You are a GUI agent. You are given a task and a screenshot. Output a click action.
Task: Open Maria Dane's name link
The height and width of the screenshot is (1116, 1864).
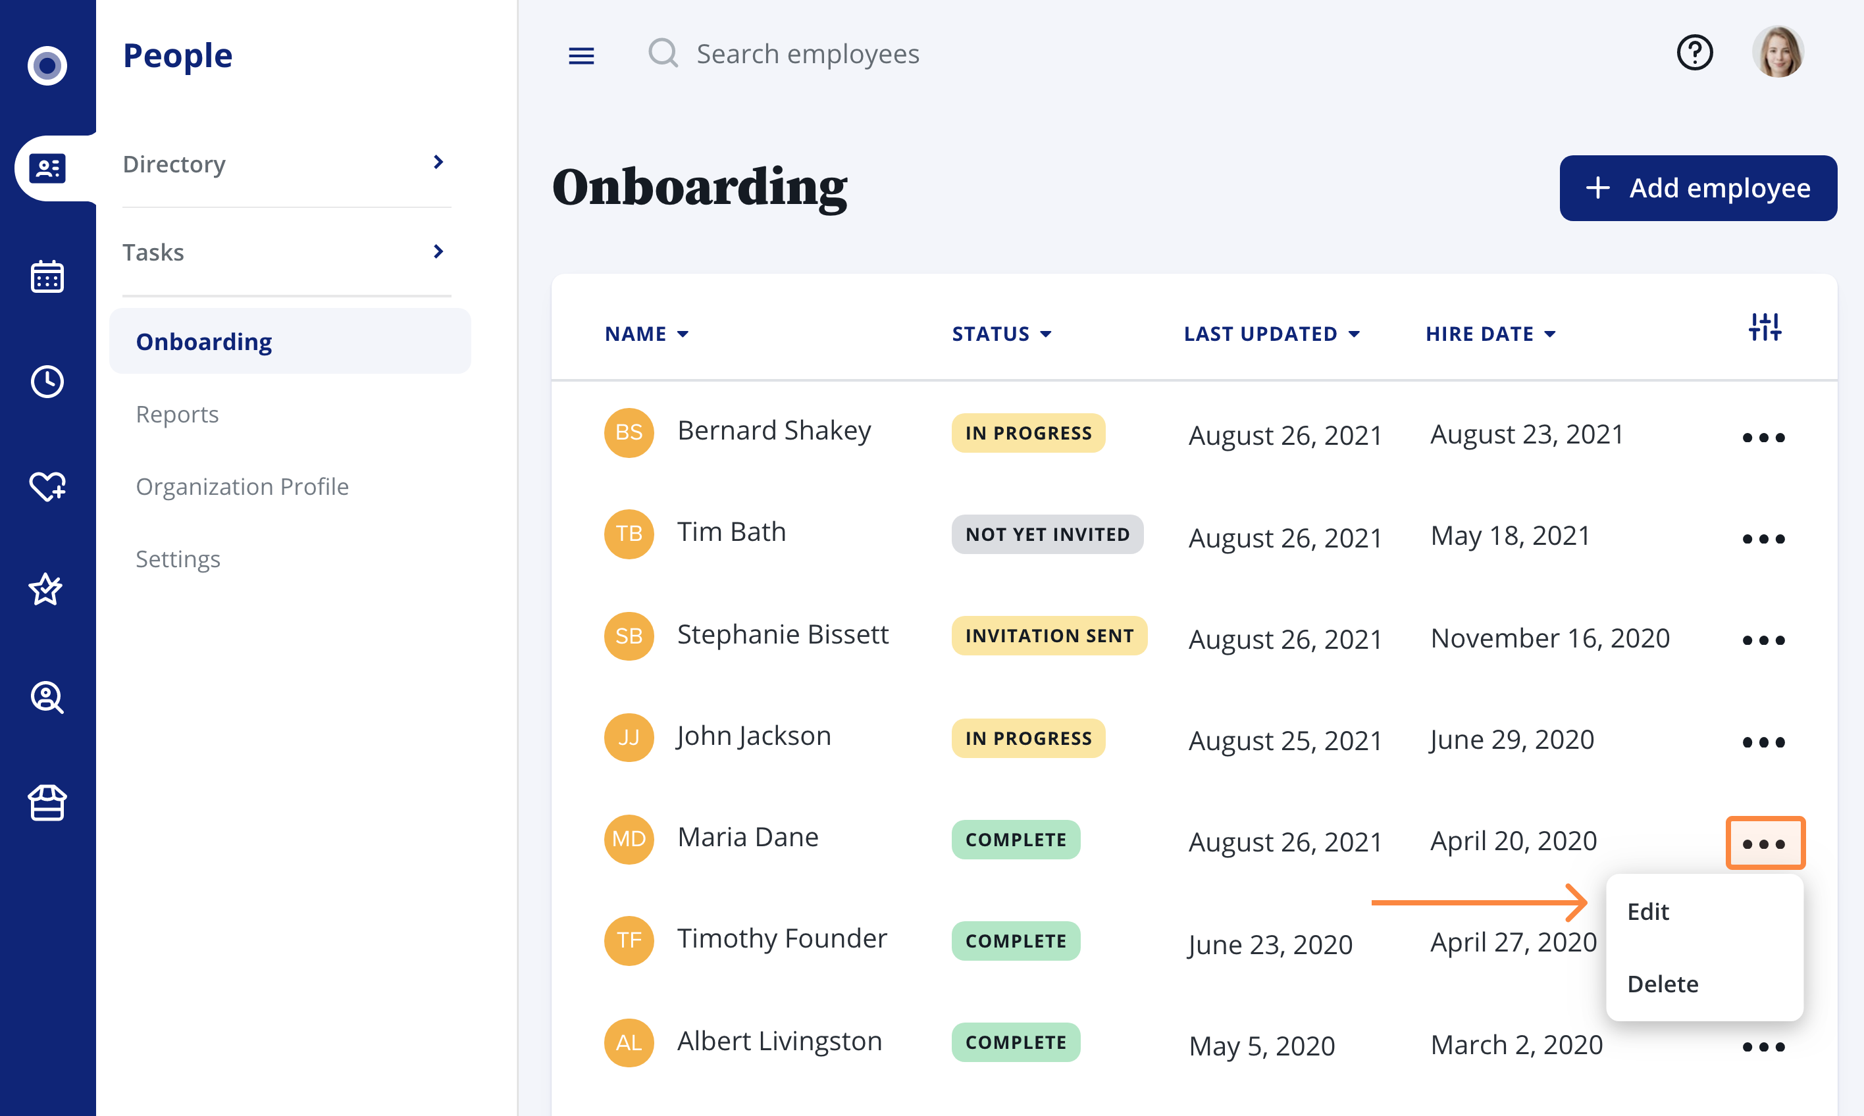[x=748, y=838]
